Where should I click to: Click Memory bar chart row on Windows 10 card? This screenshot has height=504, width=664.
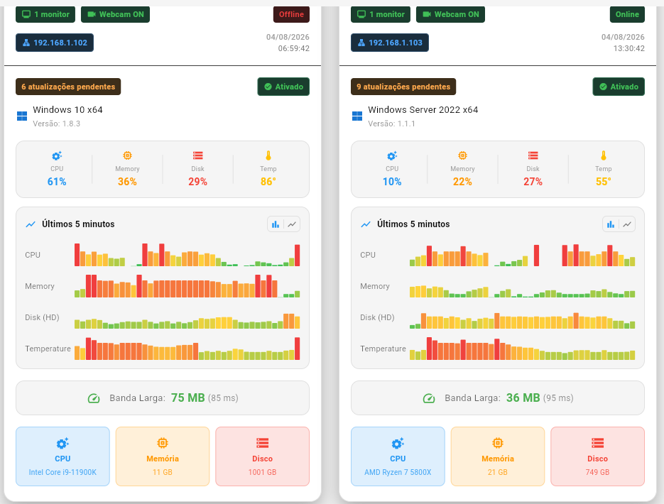pyautogui.click(x=187, y=286)
